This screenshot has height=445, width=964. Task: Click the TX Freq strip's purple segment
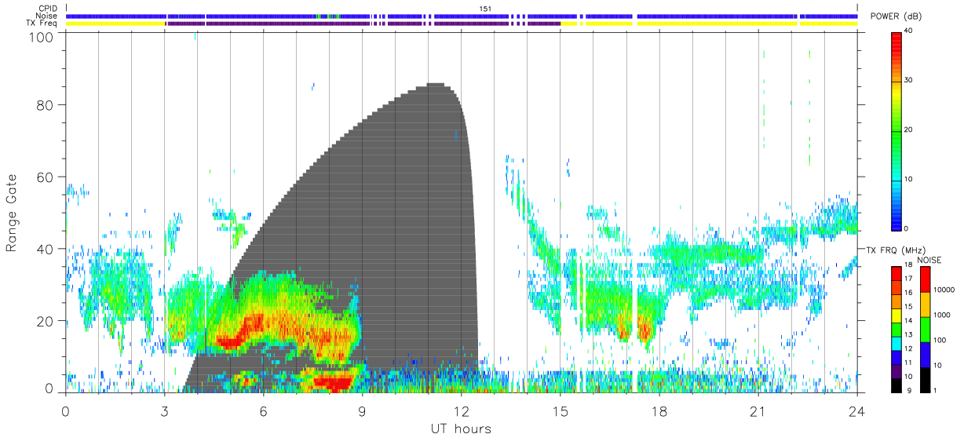click(x=363, y=24)
